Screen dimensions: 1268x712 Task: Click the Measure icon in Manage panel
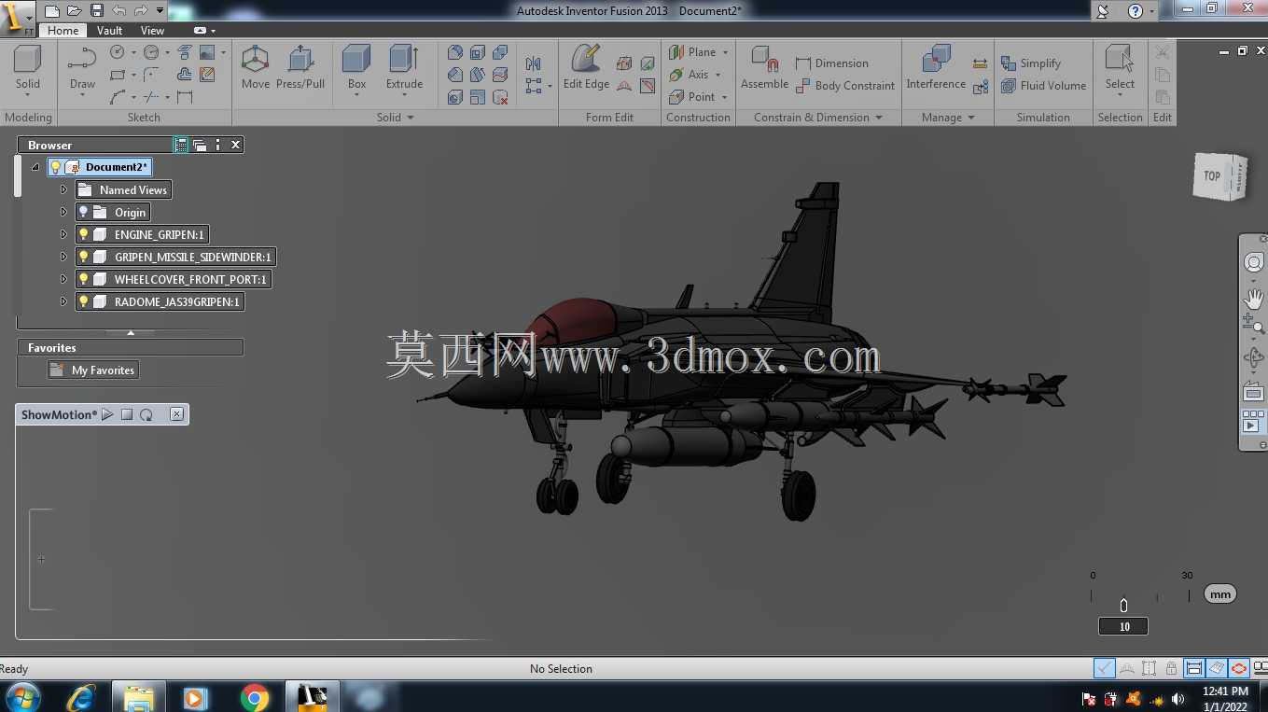tap(980, 63)
